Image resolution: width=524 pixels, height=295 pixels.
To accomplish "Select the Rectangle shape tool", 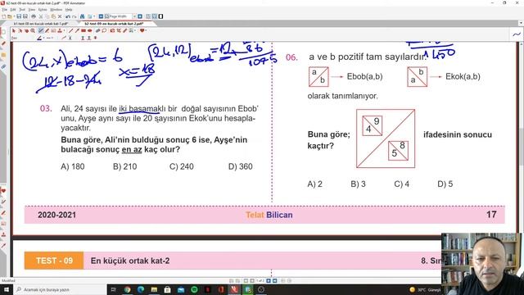I will [84, 31].
